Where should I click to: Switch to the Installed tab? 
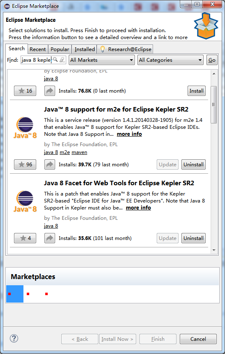click(85, 49)
